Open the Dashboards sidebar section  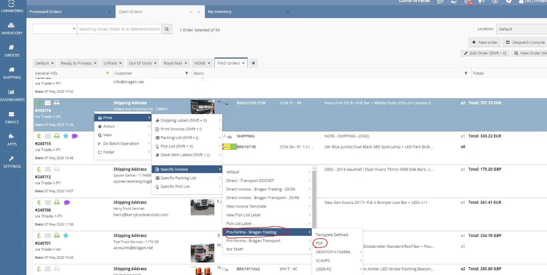[x=12, y=95]
